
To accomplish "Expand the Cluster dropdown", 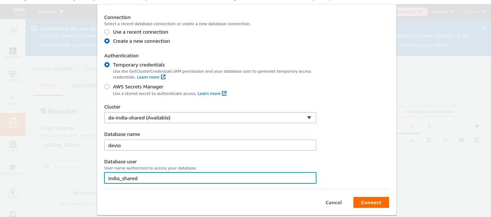I will (210, 118).
